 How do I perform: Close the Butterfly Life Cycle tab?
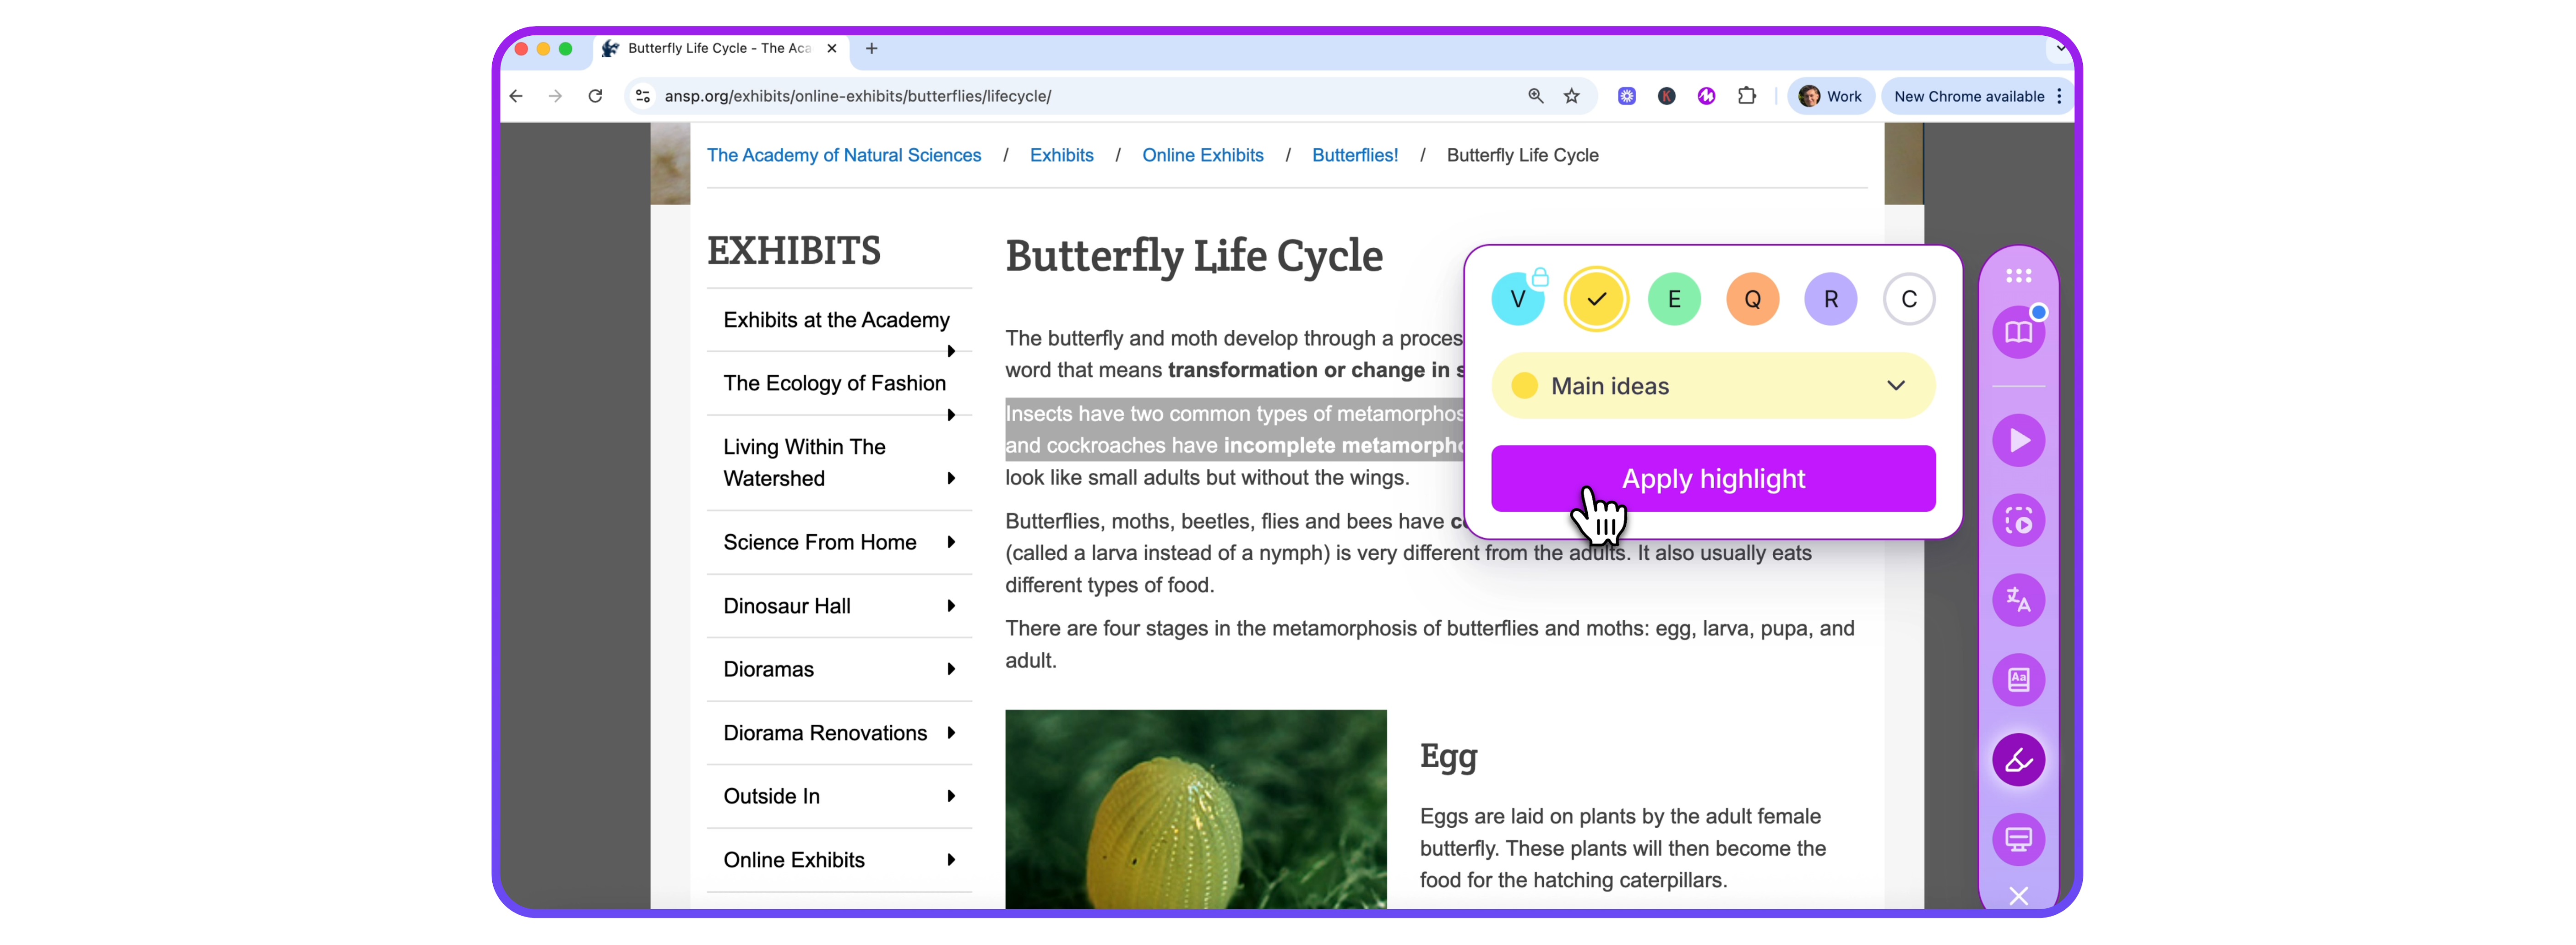tap(831, 48)
